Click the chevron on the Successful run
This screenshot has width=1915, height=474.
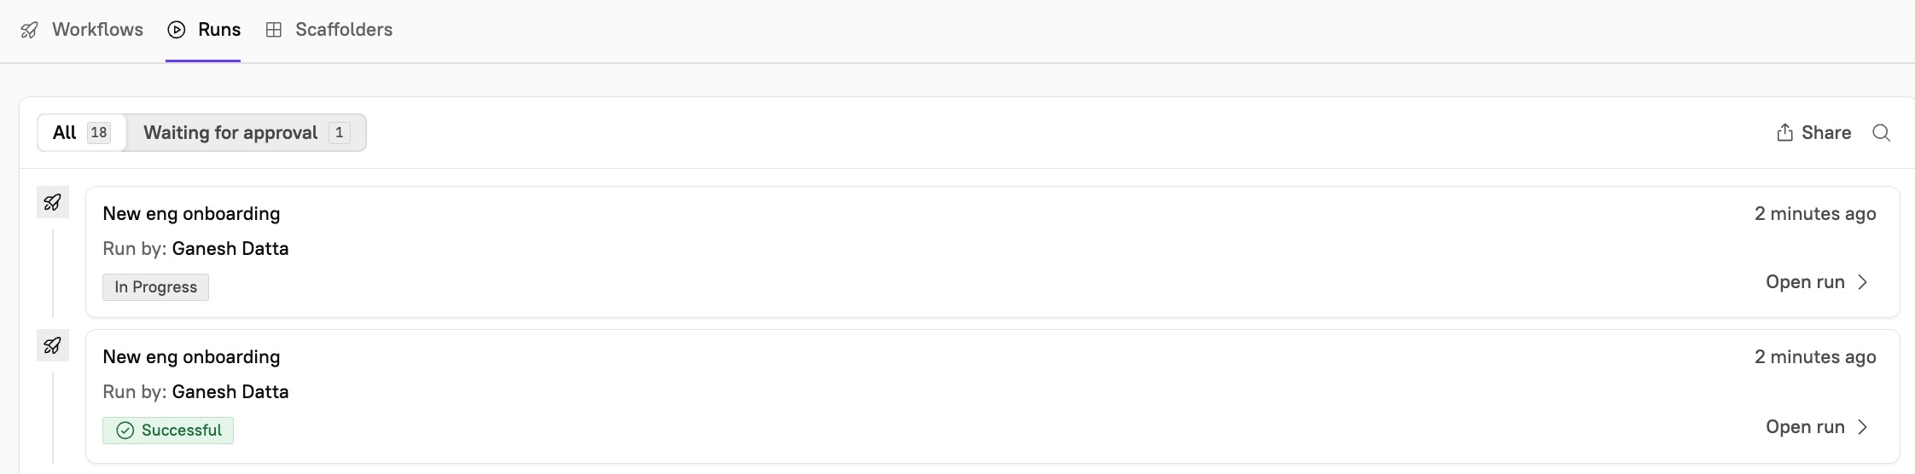1863,427
